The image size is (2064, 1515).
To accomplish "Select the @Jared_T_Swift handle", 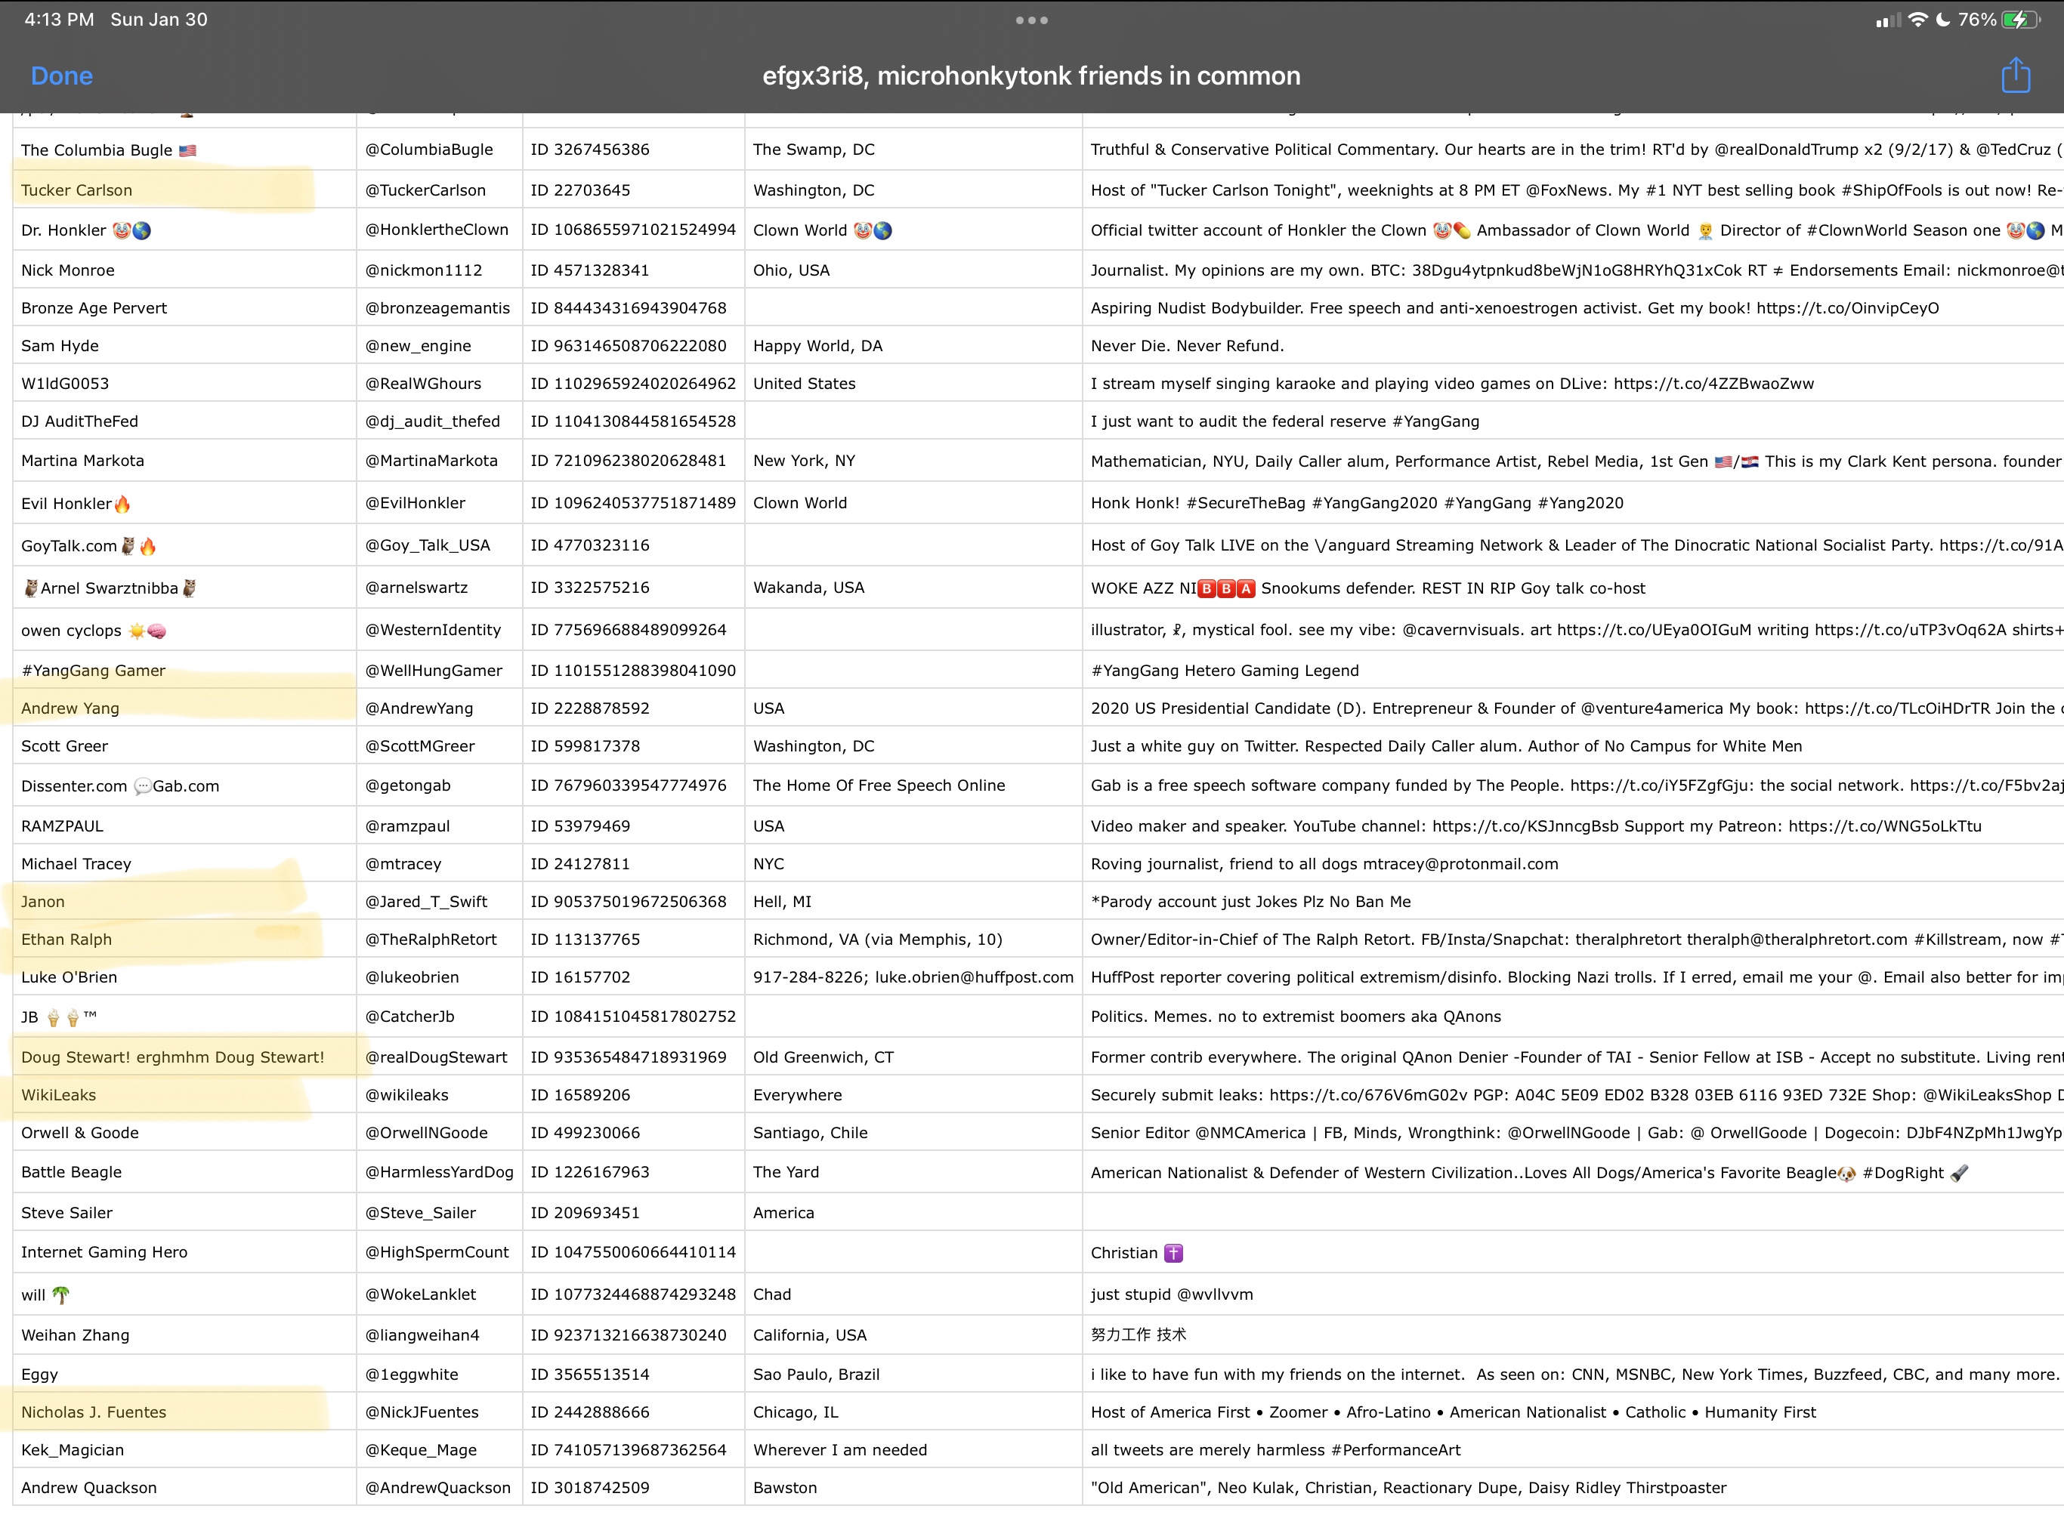I will tap(427, 902).
